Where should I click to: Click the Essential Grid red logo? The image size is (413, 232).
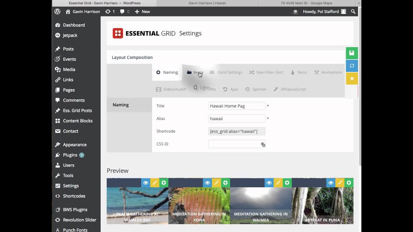pyautogui.click(x=118, y=33)
